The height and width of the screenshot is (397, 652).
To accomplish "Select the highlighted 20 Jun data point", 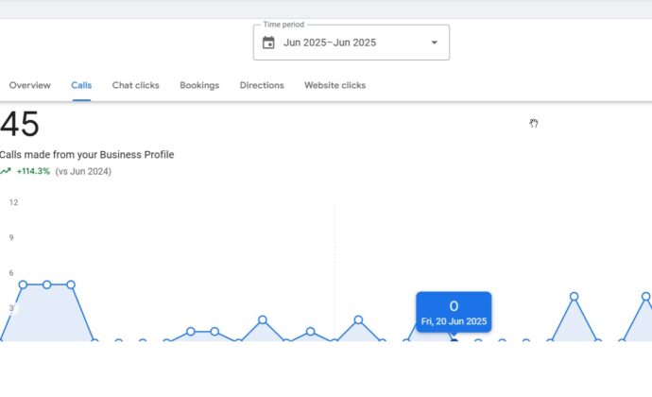I will pos(455,341).
